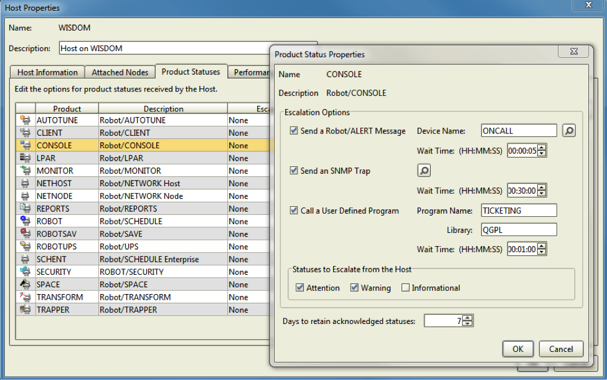Click the CONSOLE product row icon
Image resolution: width=607 pixels, height=380 pixels.
click(x=25, y=145)
